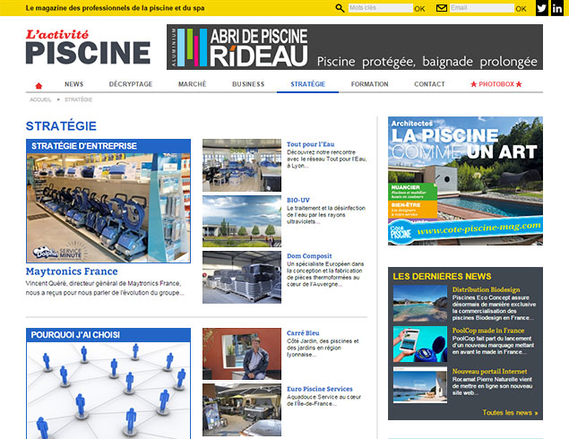Open the Formation menu item
Screen dimensions: 569x439
[369, 84]
